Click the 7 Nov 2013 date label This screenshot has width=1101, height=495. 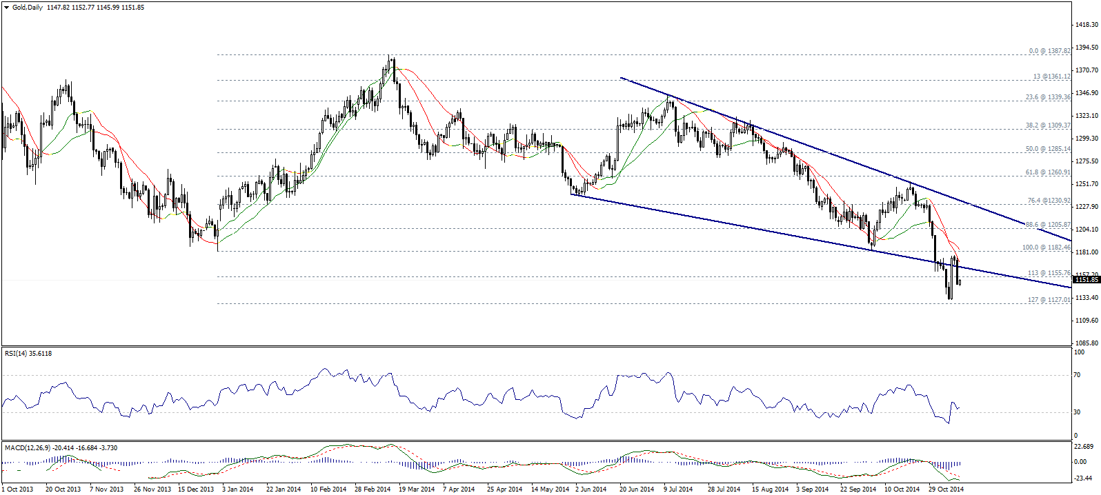point(107,489)
